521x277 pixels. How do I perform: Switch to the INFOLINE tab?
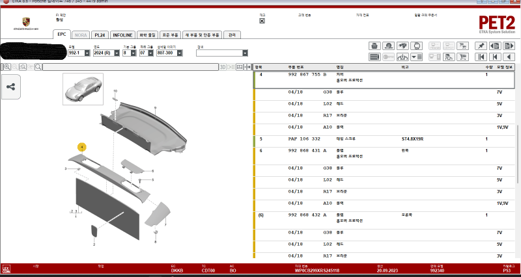122,35
